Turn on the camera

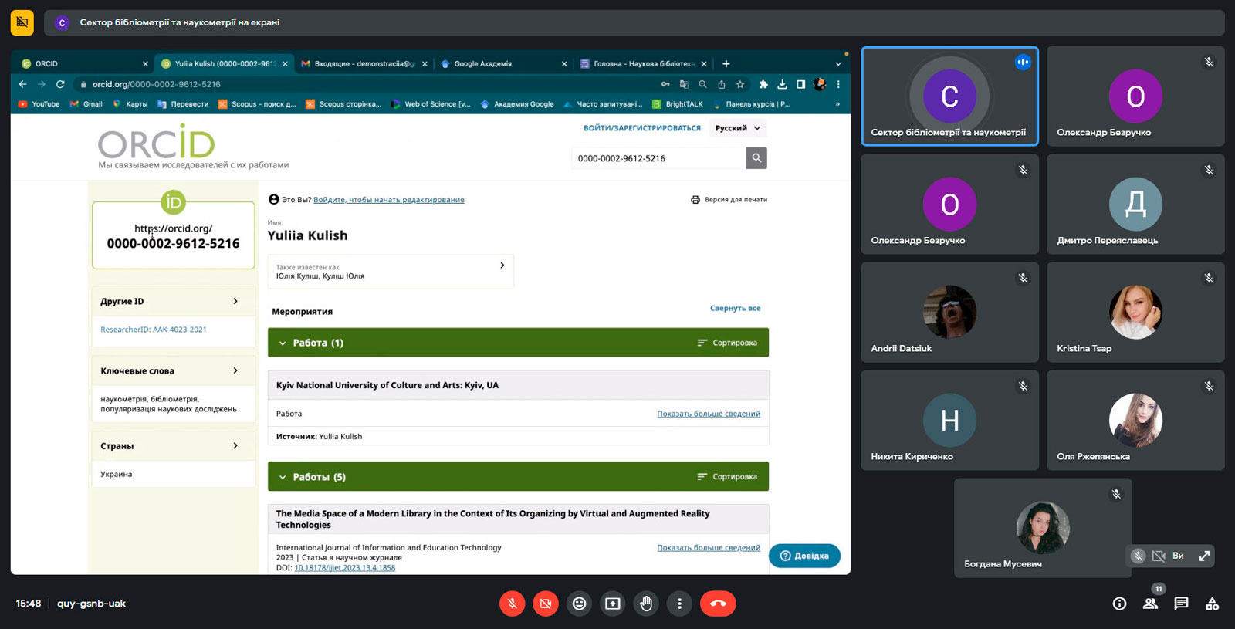tap(546, 604)
